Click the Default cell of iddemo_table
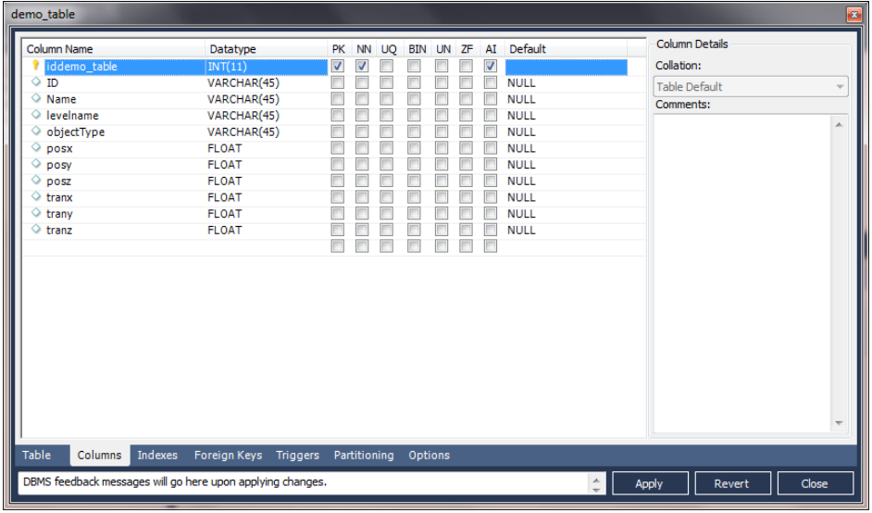This screenshot has width=872, height=513. point(567,67)
